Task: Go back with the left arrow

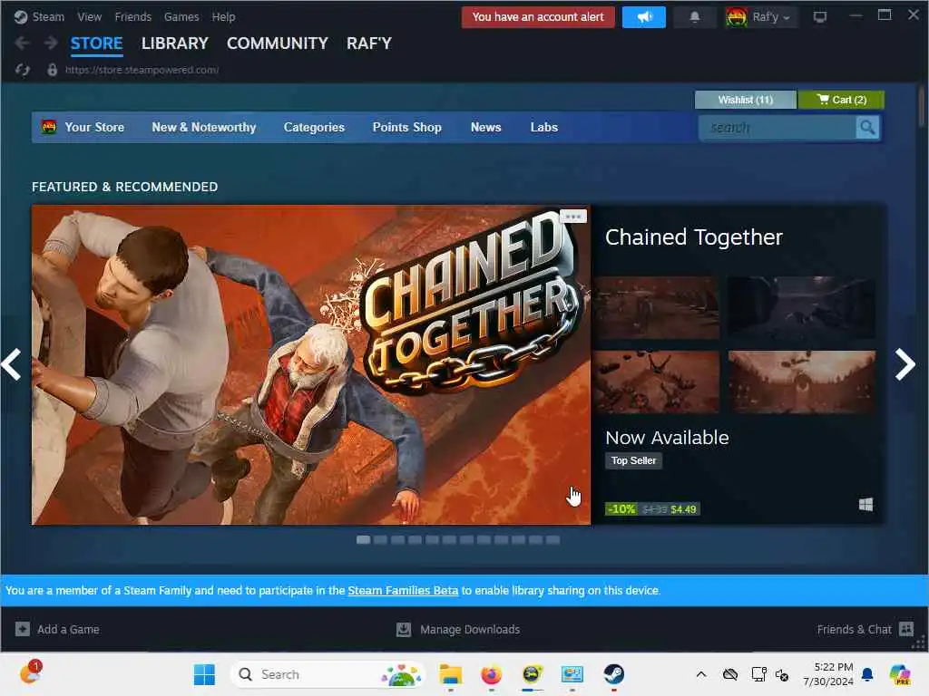Action: tap(23, 43)
